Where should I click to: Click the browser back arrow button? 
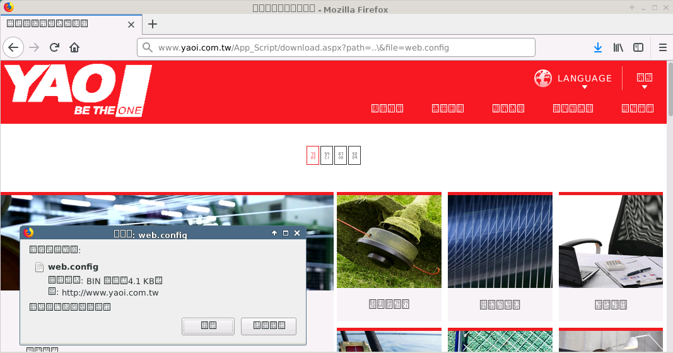tap(13, 47)
